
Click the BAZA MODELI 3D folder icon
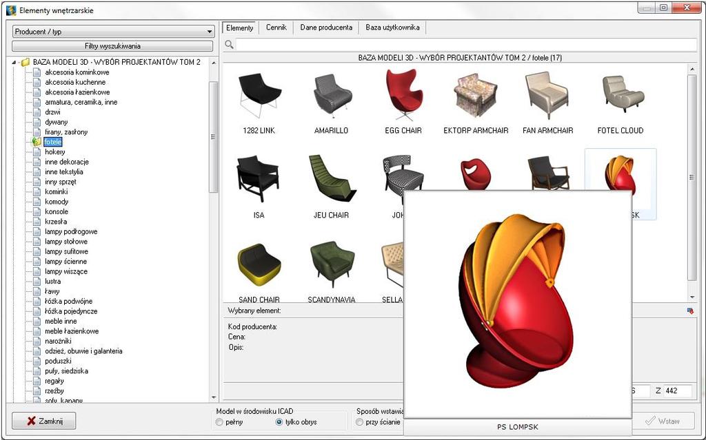point(26,62)
